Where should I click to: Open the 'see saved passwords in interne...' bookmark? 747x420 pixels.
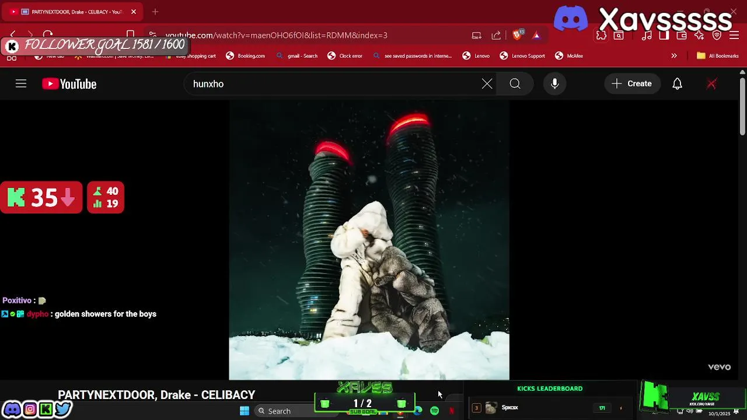[x=413, y=56]
